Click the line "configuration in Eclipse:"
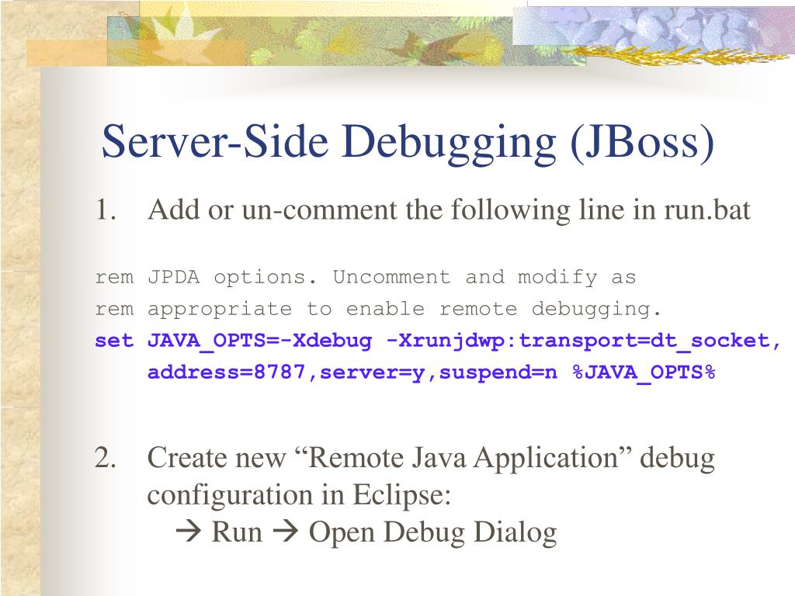This screenshot has width=795, height=596. pyautogui.click(x=299, y=495)
